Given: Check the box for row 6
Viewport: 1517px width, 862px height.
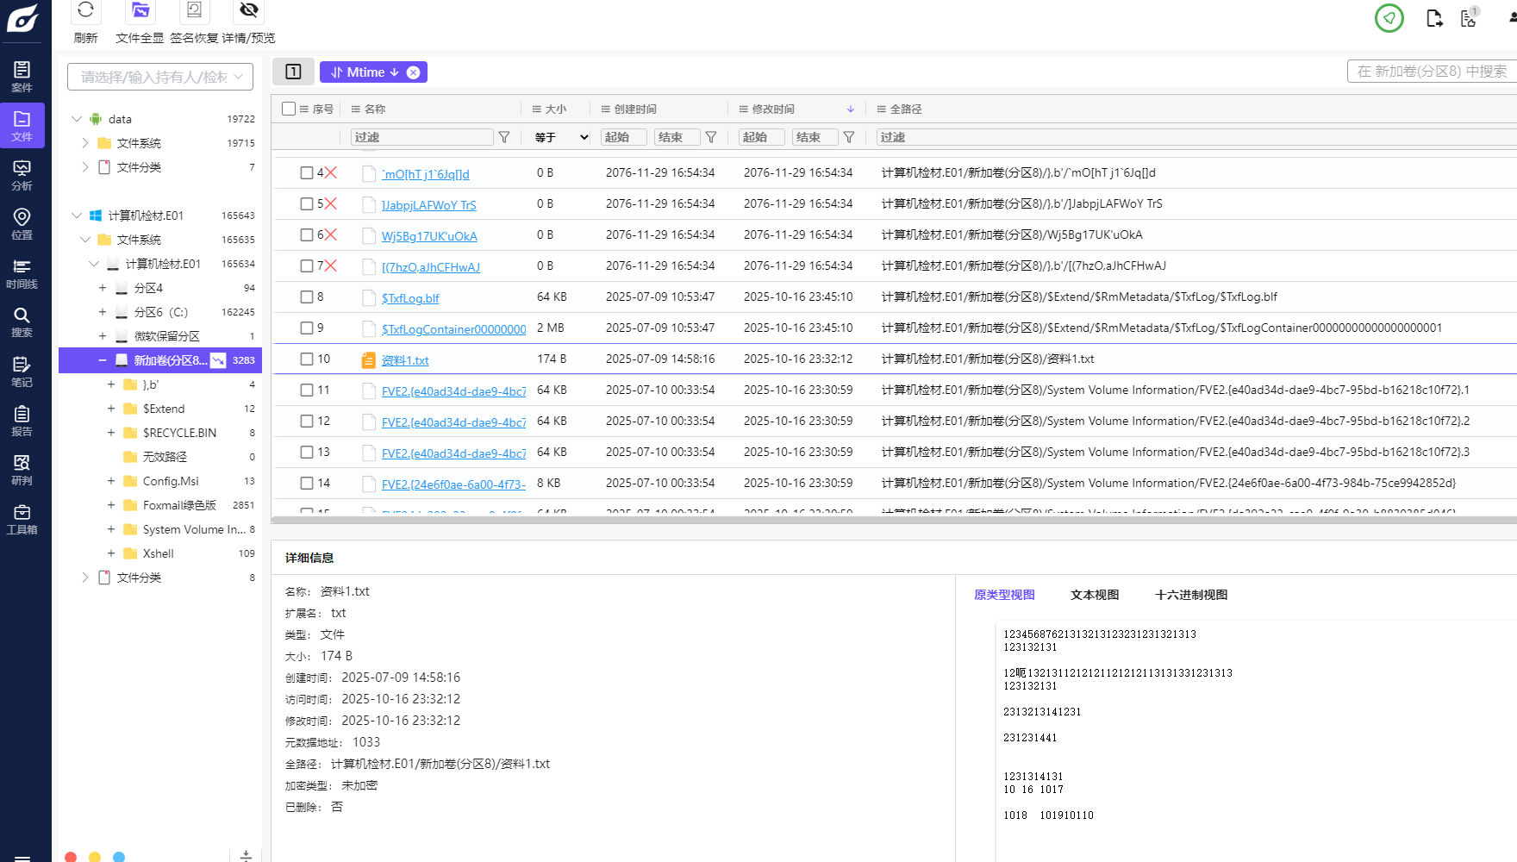Looking at the screenshot, I should 306,234.
